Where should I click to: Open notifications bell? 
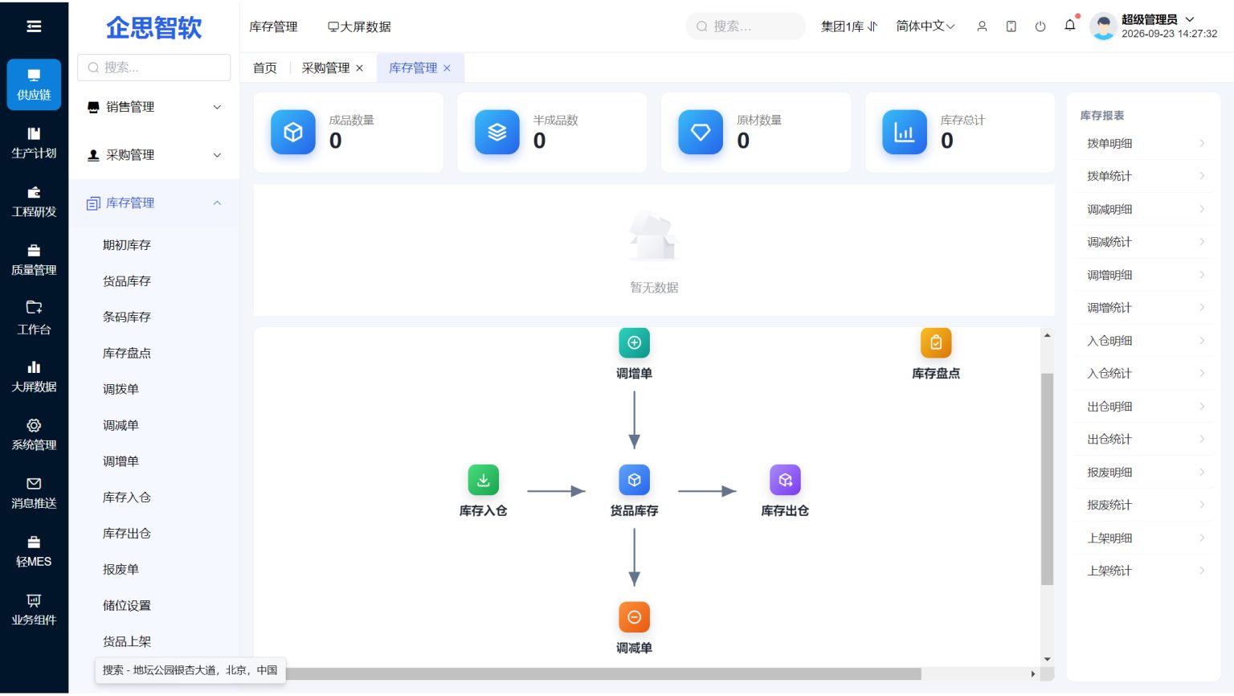pos(1070,25)
